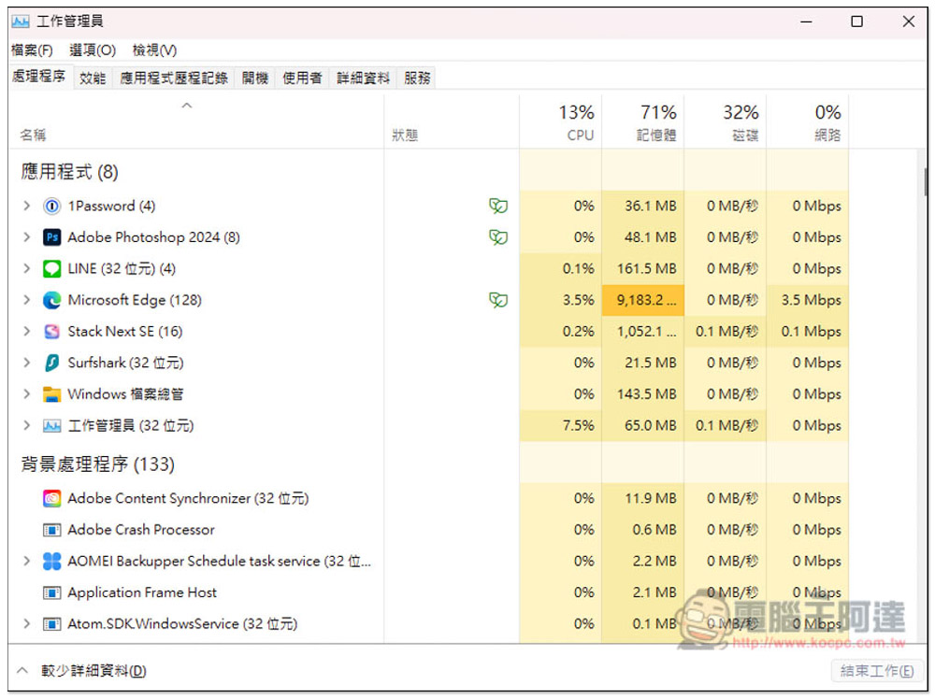Open the 檔案(F) menu

click(32, 50)
